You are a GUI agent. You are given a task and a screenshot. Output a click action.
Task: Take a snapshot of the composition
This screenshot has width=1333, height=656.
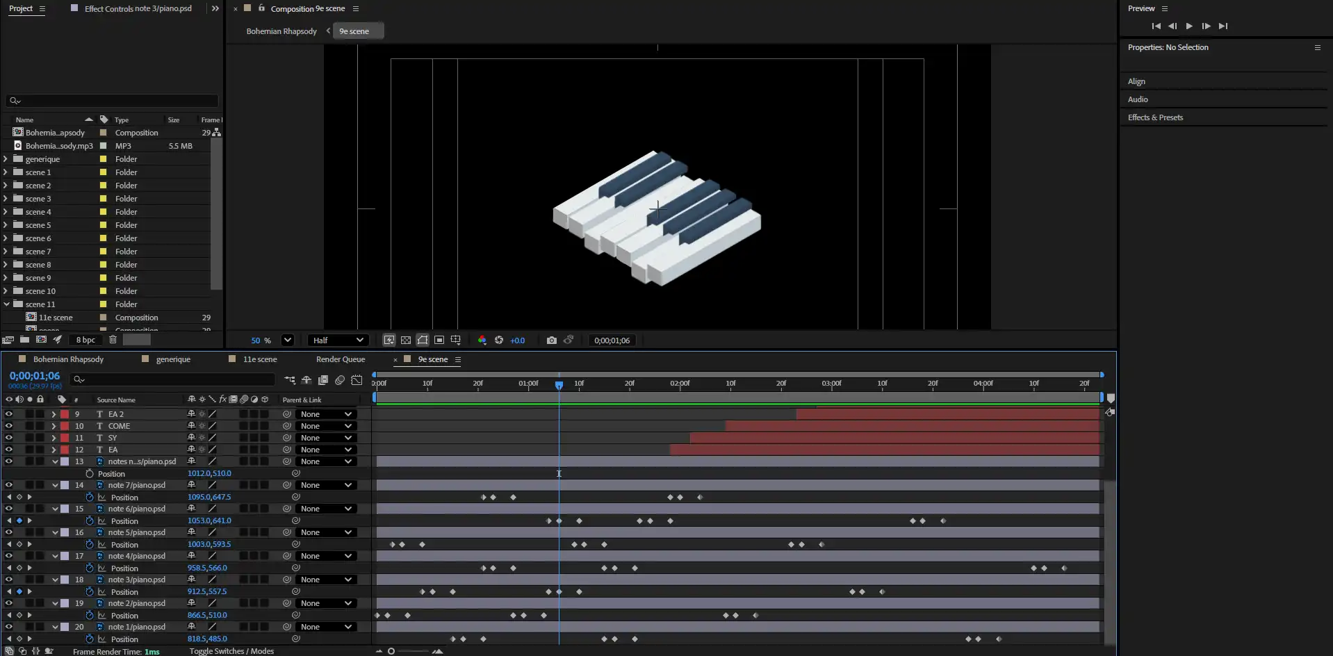552,340
